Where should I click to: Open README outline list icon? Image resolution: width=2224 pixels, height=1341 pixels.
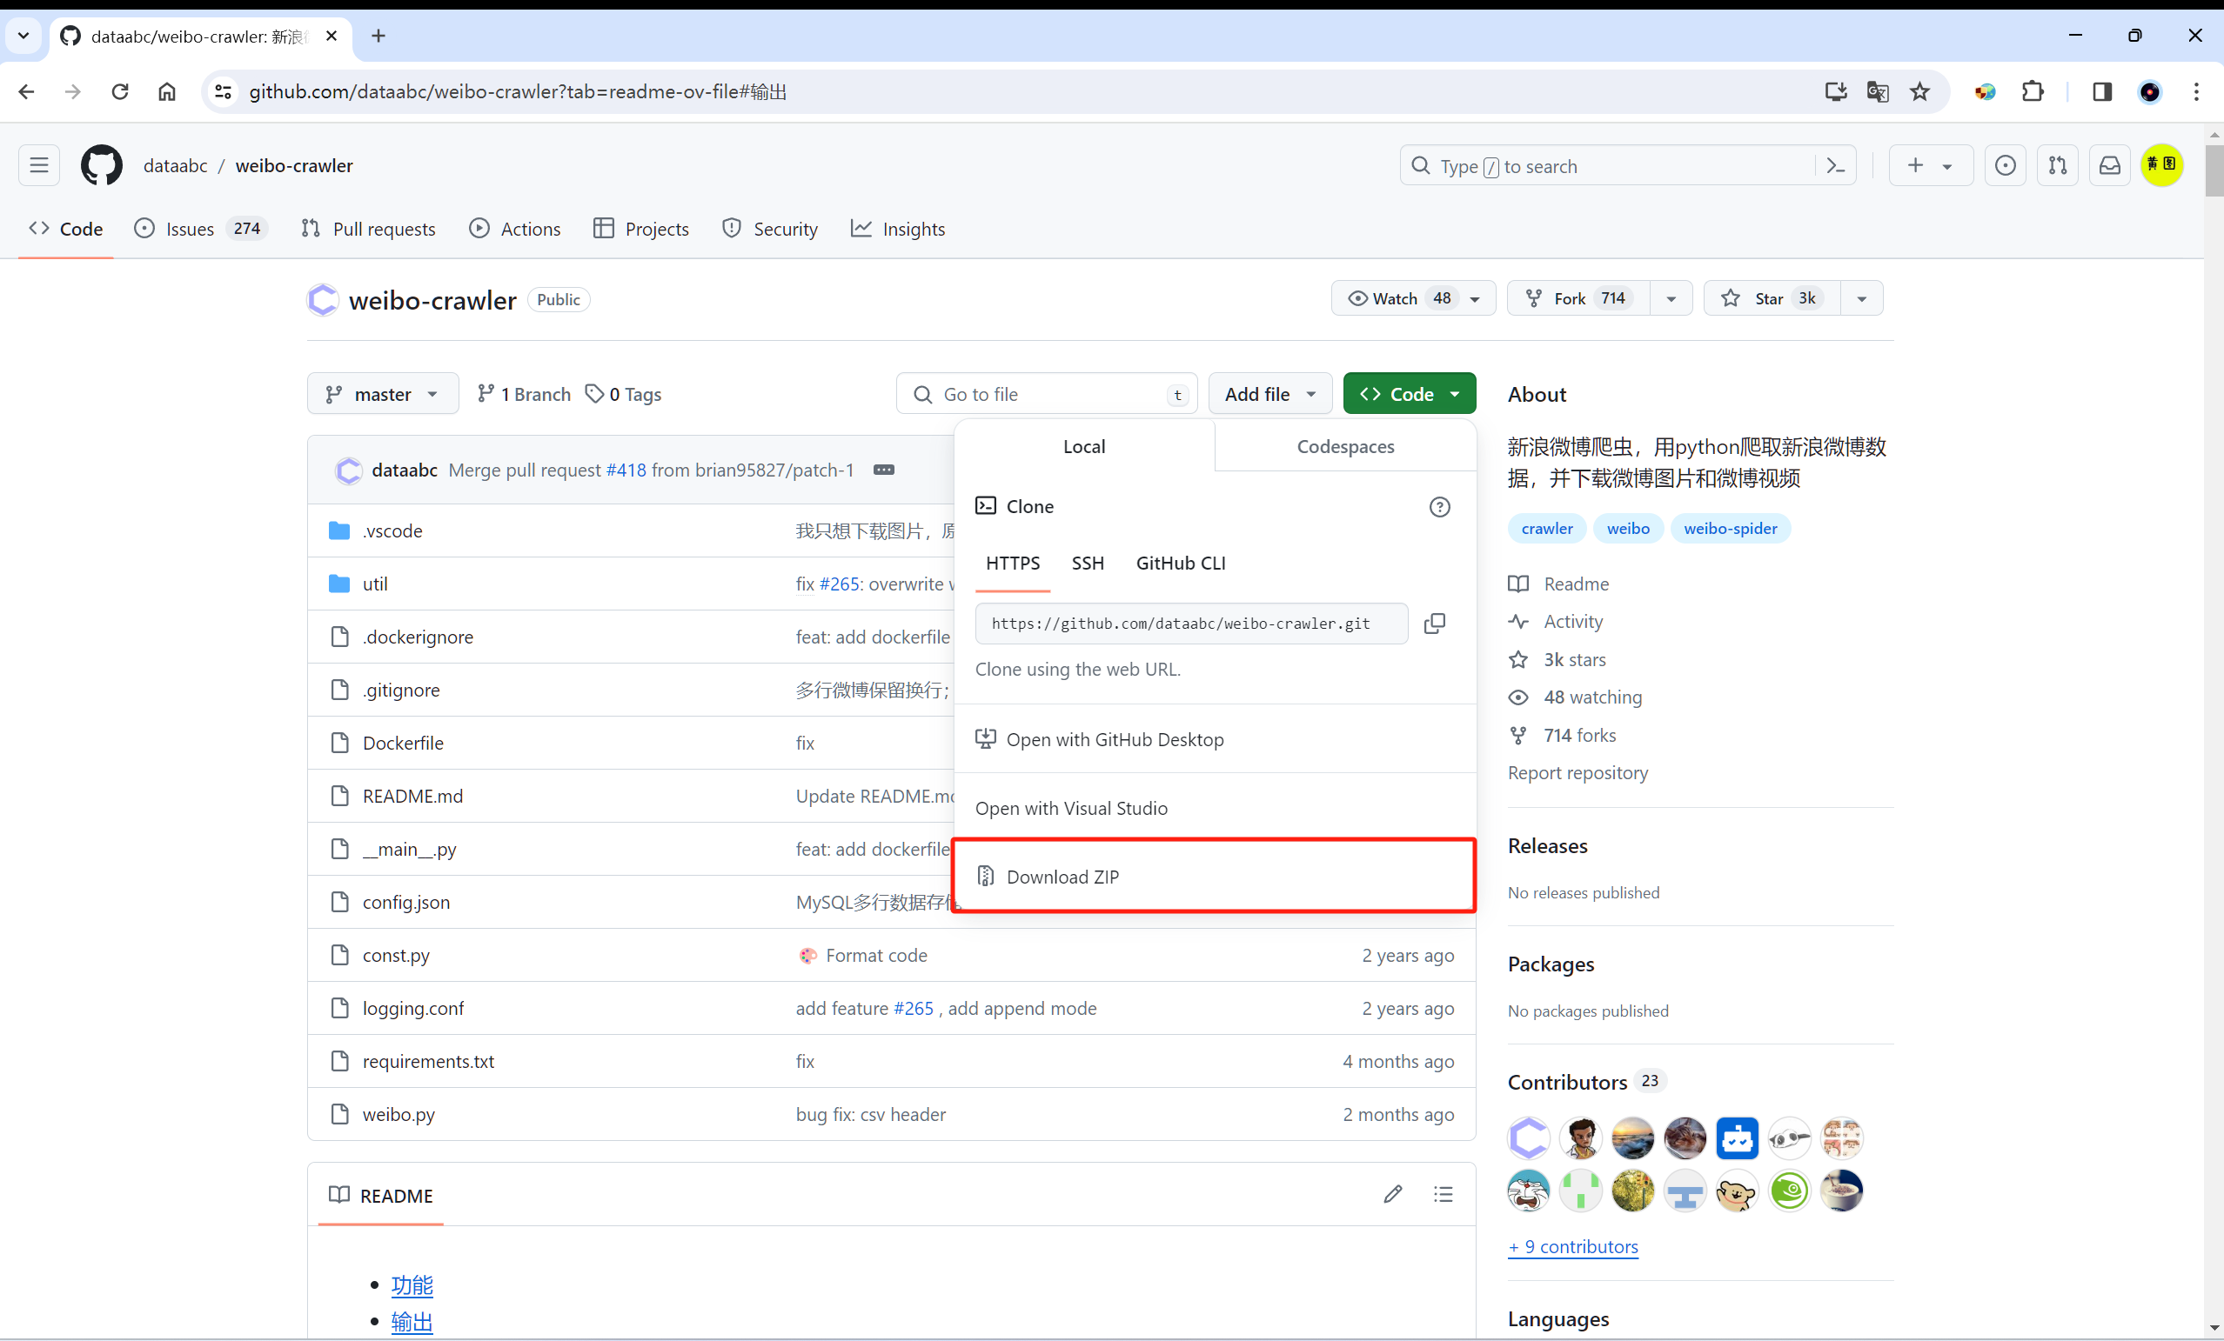click(1444, 1195)
